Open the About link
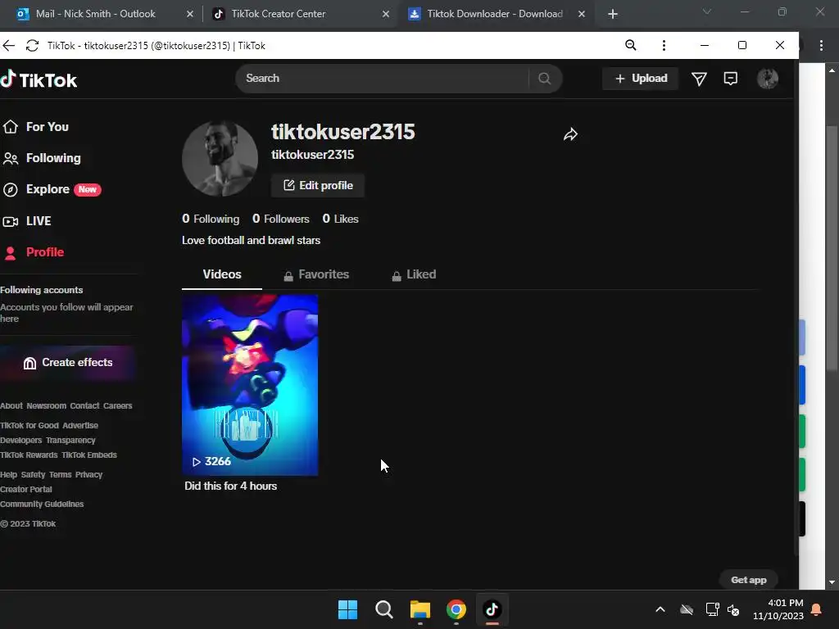 tap(11, 406)
